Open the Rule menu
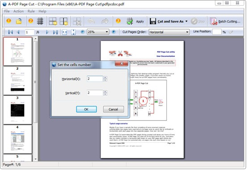The image size is (247, 170). pos(31,11)
